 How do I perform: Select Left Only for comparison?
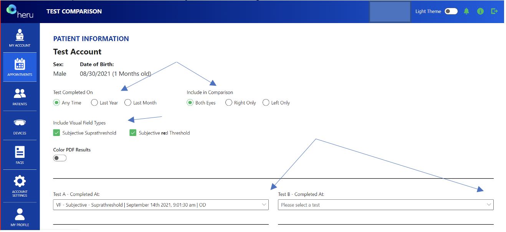266,103
